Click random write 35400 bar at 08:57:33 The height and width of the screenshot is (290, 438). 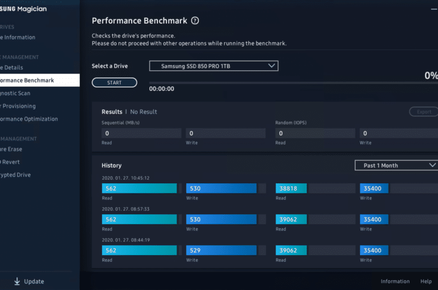point(374,220)
